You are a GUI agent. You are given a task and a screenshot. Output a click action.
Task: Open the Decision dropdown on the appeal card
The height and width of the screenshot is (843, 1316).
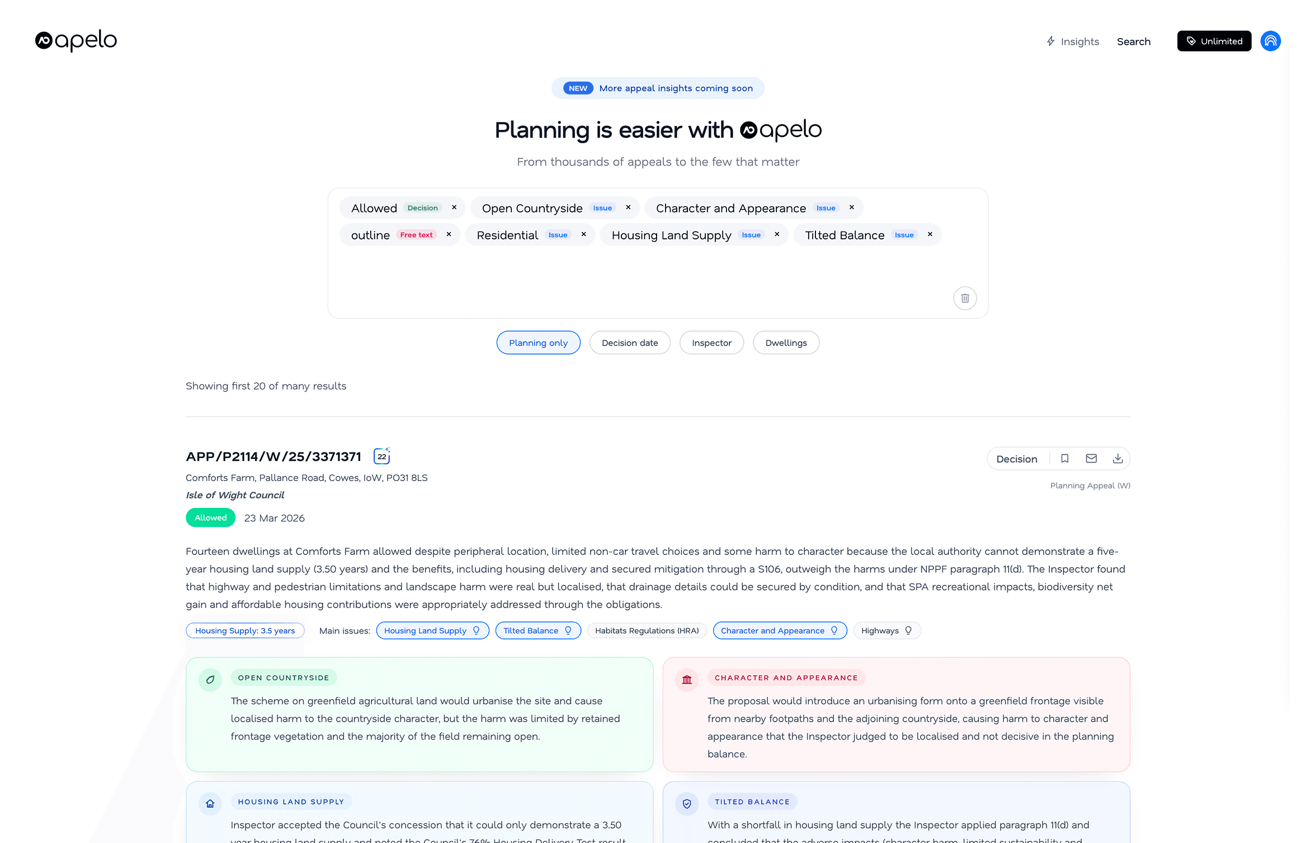pyautogui.click(x=1017, y=458)
